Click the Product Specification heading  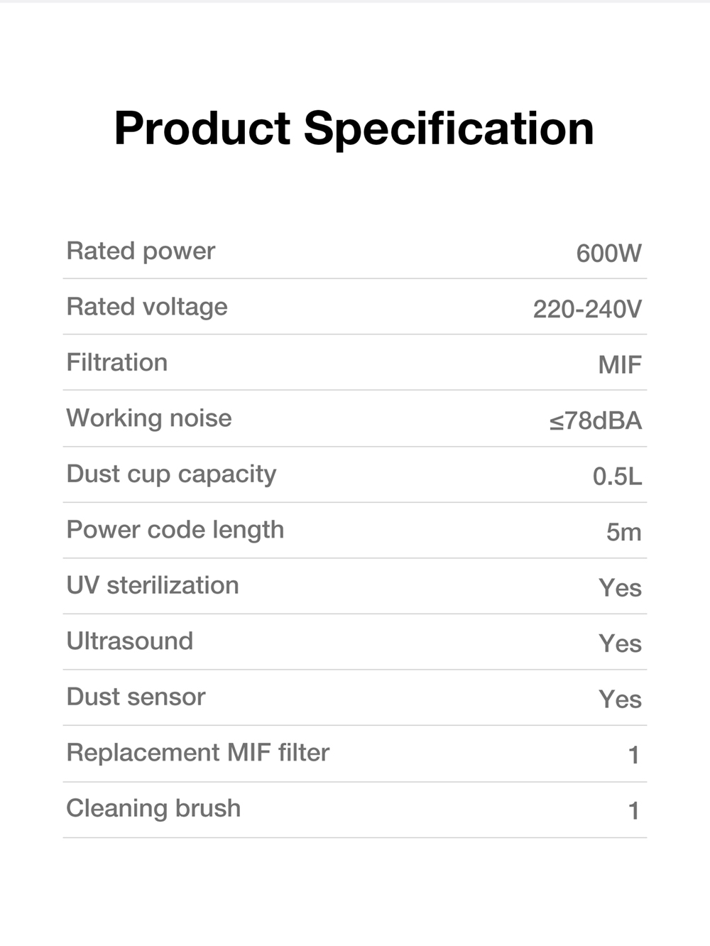point(354,130)
